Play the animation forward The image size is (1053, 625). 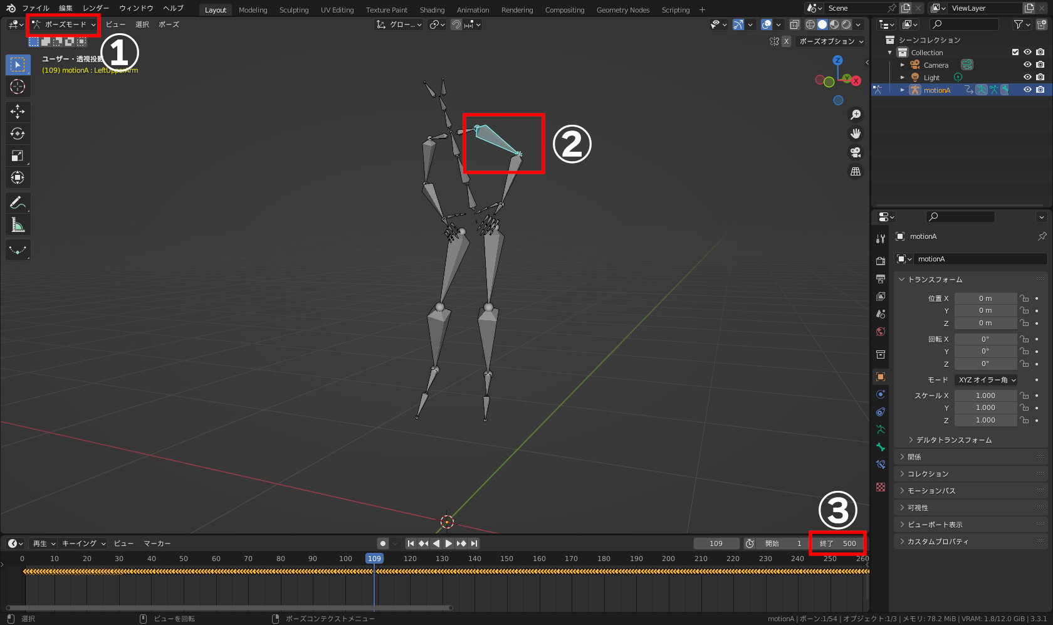pos(449,544)
